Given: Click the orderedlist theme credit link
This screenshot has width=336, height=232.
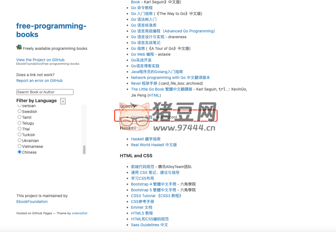Looking at the screenshot, I should (79, 213).
